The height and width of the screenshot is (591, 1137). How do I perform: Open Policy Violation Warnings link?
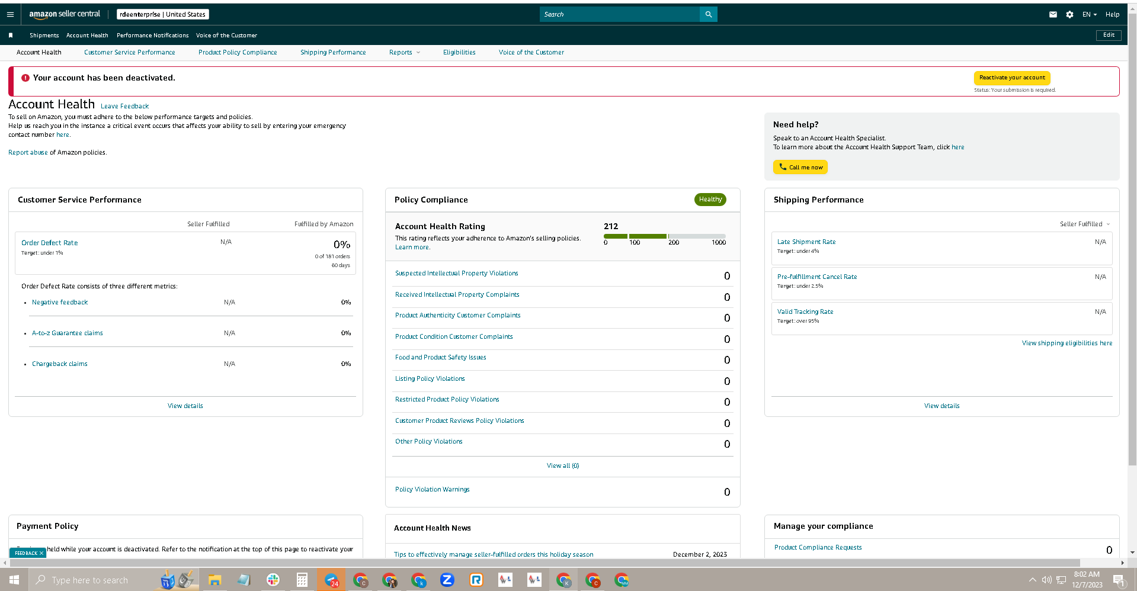tap(433, 489)
